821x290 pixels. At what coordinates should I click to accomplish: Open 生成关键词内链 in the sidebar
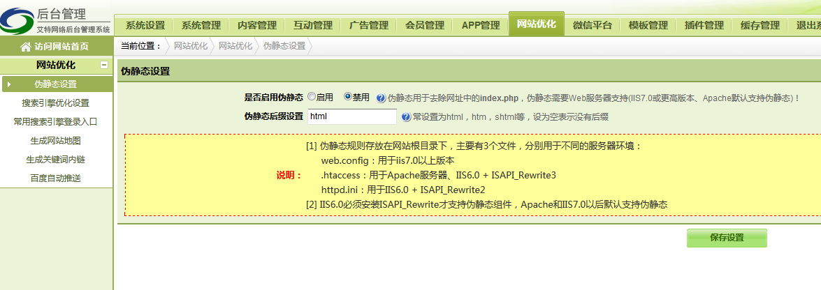coord(55,160)
